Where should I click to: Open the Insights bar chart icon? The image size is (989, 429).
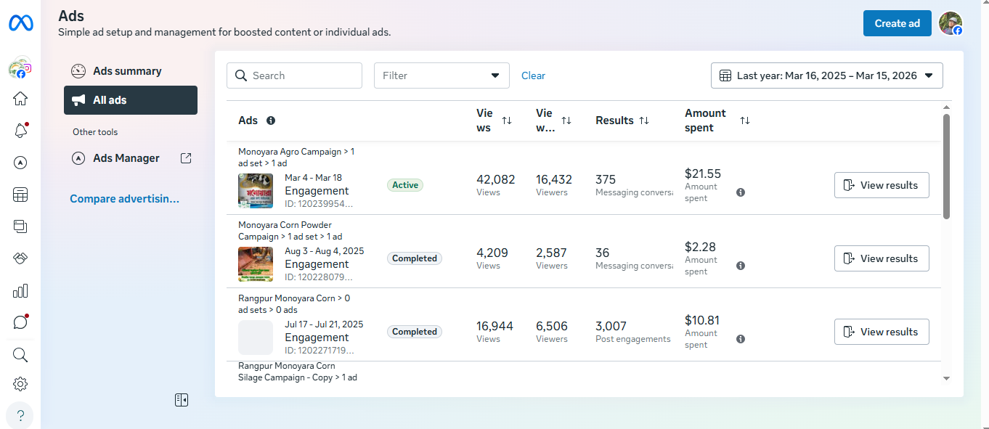[x=20, y=291]
